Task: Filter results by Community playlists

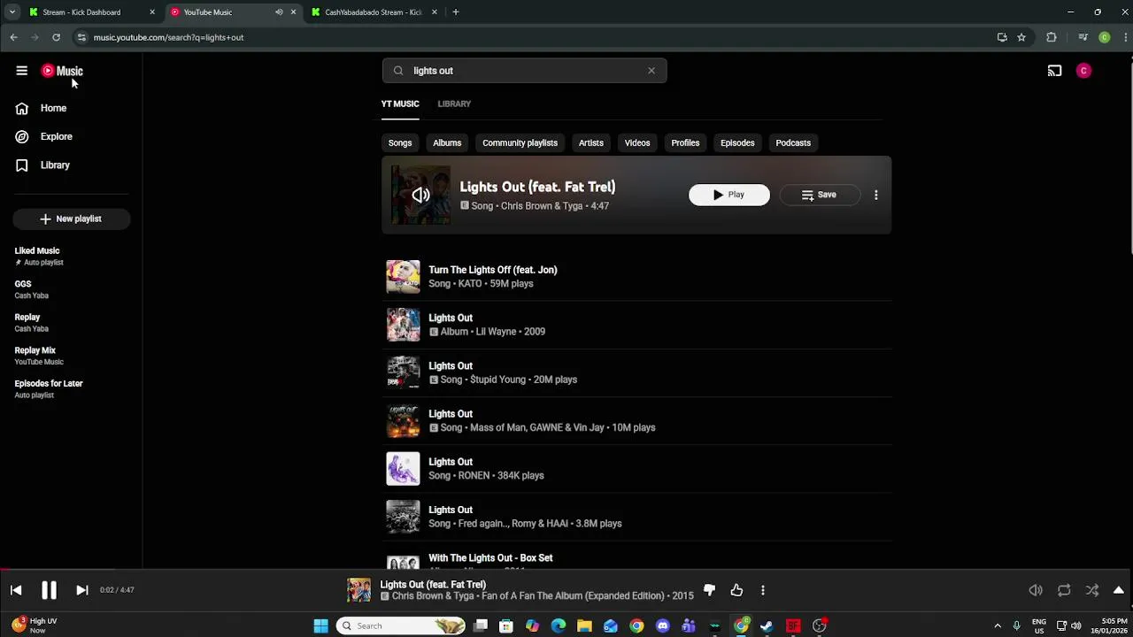Action: point(520,142)
